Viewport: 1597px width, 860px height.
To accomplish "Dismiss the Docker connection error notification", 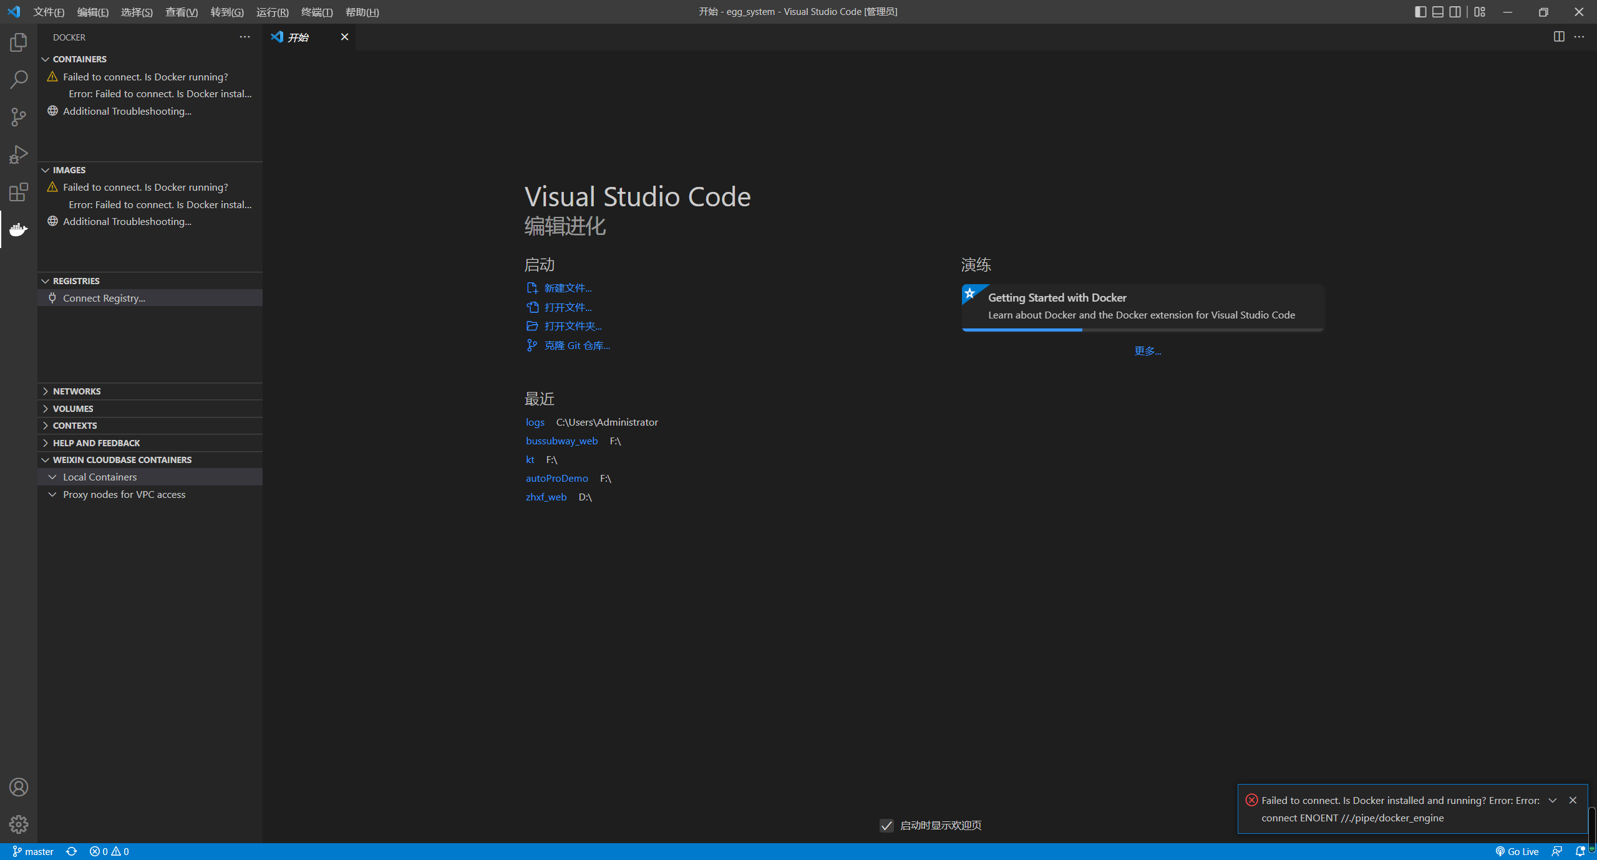I will 1573,800.
